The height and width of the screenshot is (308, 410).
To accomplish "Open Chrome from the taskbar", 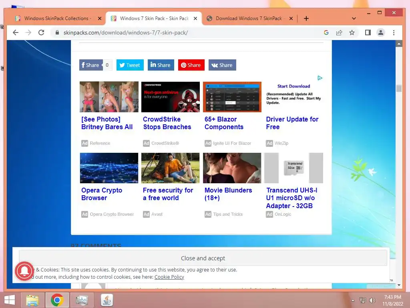I will pyautogui.click(x=57, y=300).
